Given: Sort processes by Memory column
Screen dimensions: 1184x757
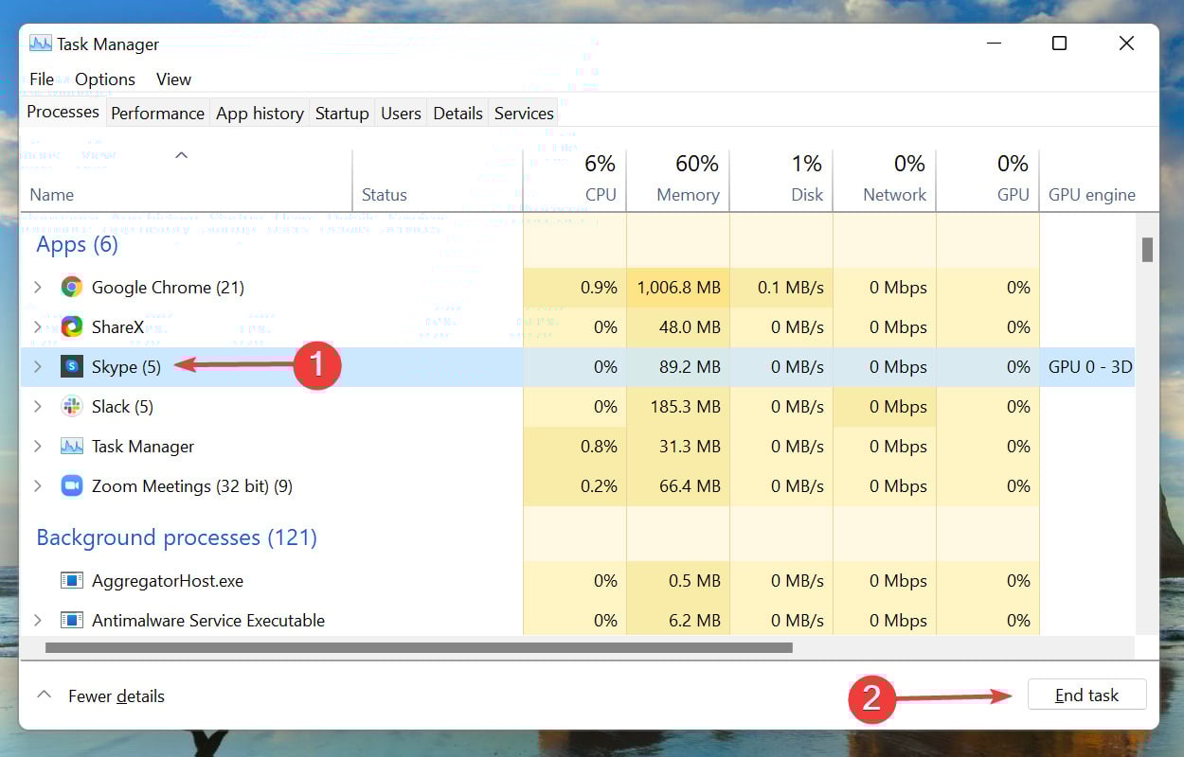Looking at the screenshot, I should pos(687,194).
